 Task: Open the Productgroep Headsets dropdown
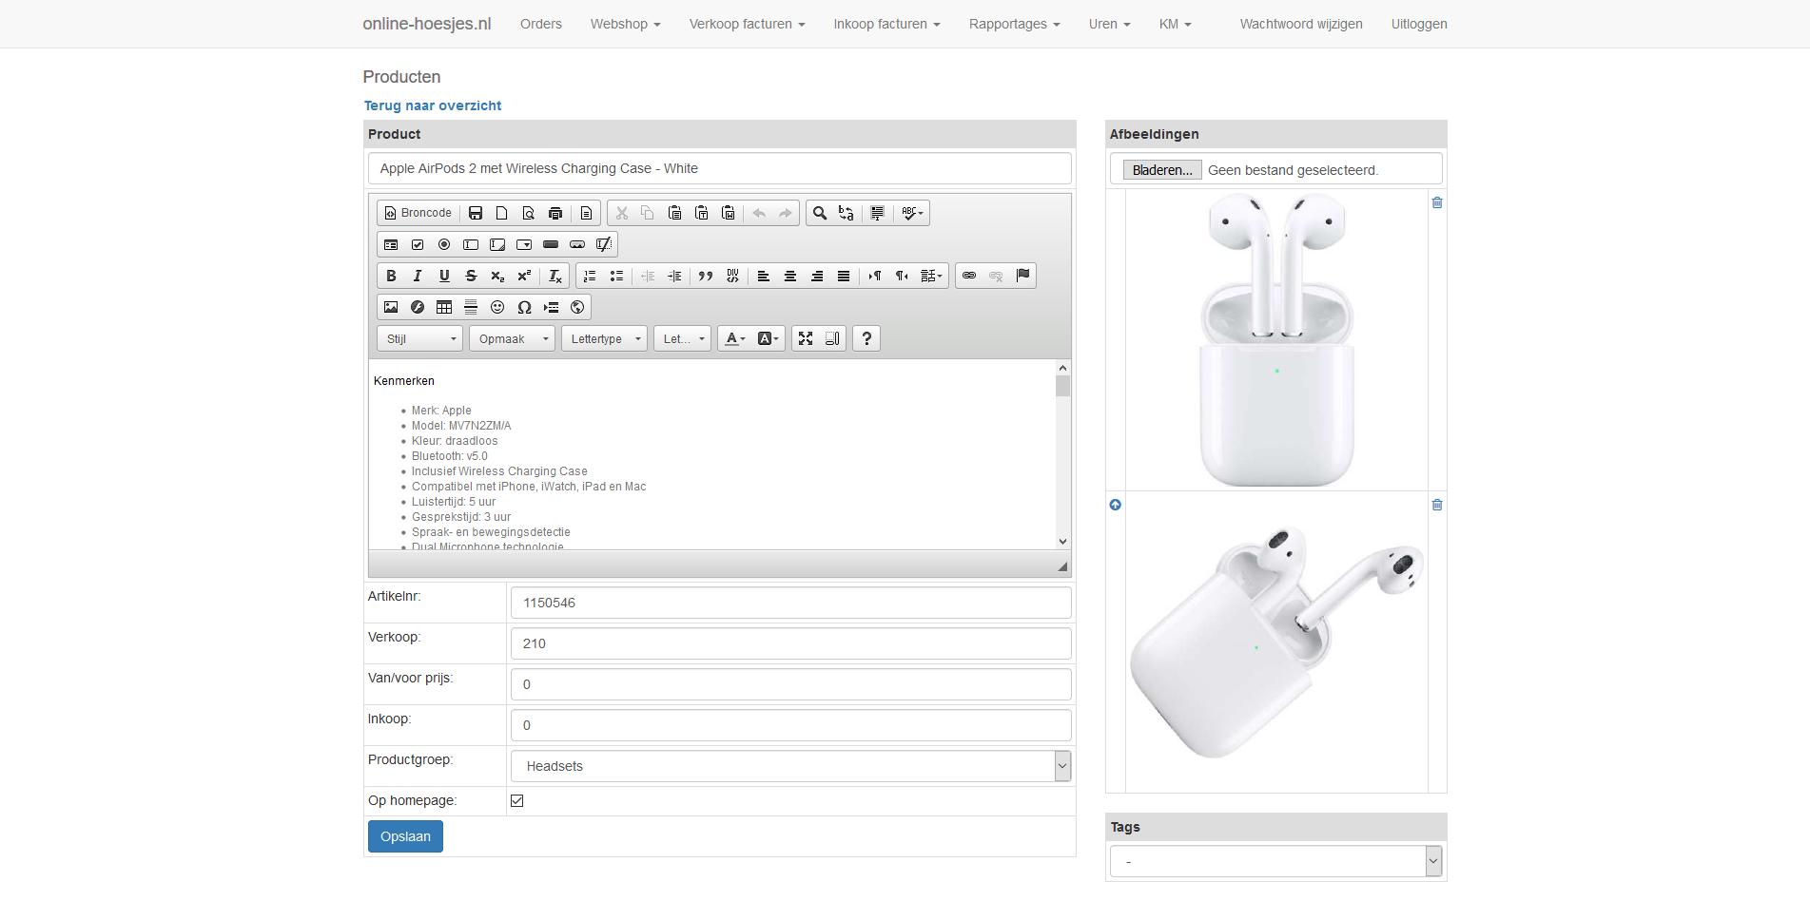791,766
